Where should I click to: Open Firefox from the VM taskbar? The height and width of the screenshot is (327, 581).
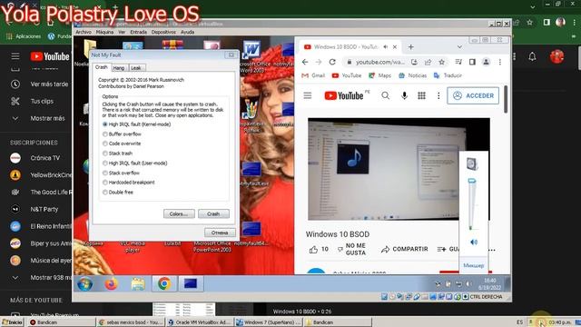click(x=111, y=284)
